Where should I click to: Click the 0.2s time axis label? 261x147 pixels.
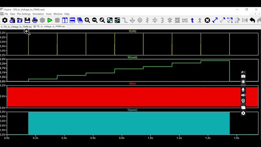pyautogui.click(x=35, y=138)
